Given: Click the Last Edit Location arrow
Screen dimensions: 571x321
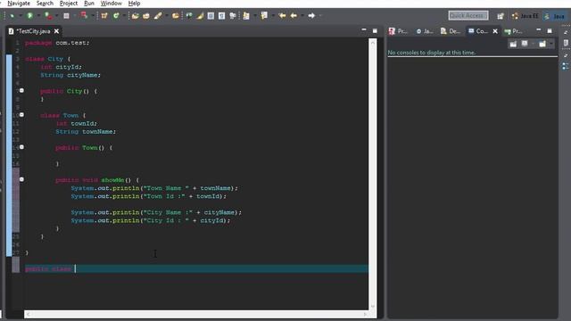Looking at the screenshot, I should tap(282, 16).
